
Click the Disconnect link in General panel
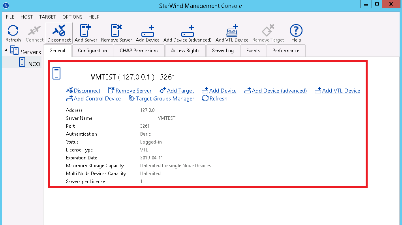(x=87, y=91)
